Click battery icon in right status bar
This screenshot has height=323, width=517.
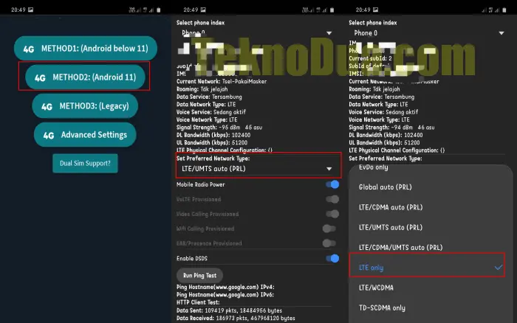coord(504,10)
